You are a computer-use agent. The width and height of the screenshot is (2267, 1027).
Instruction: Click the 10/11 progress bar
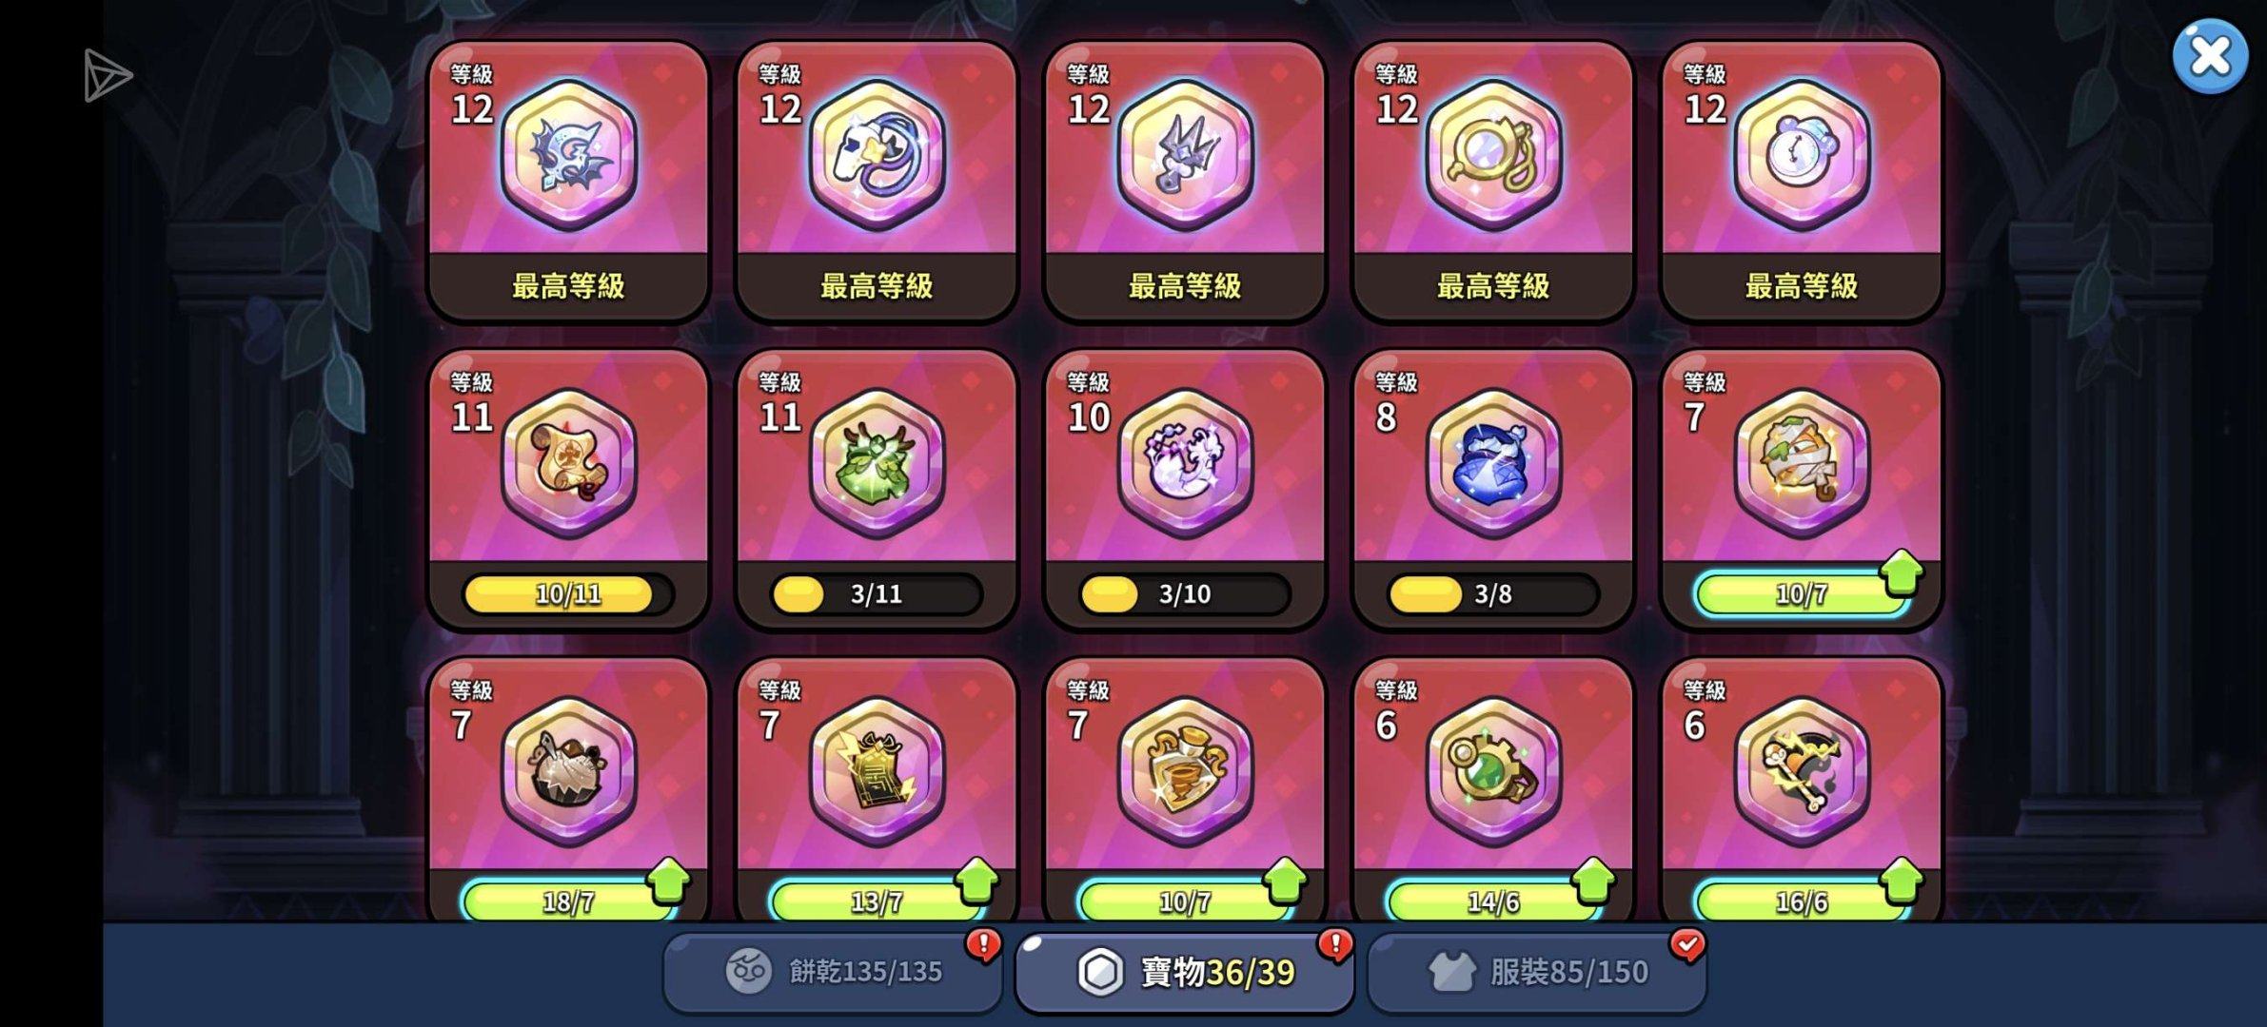pyautogui.click(x=568, y=594)
